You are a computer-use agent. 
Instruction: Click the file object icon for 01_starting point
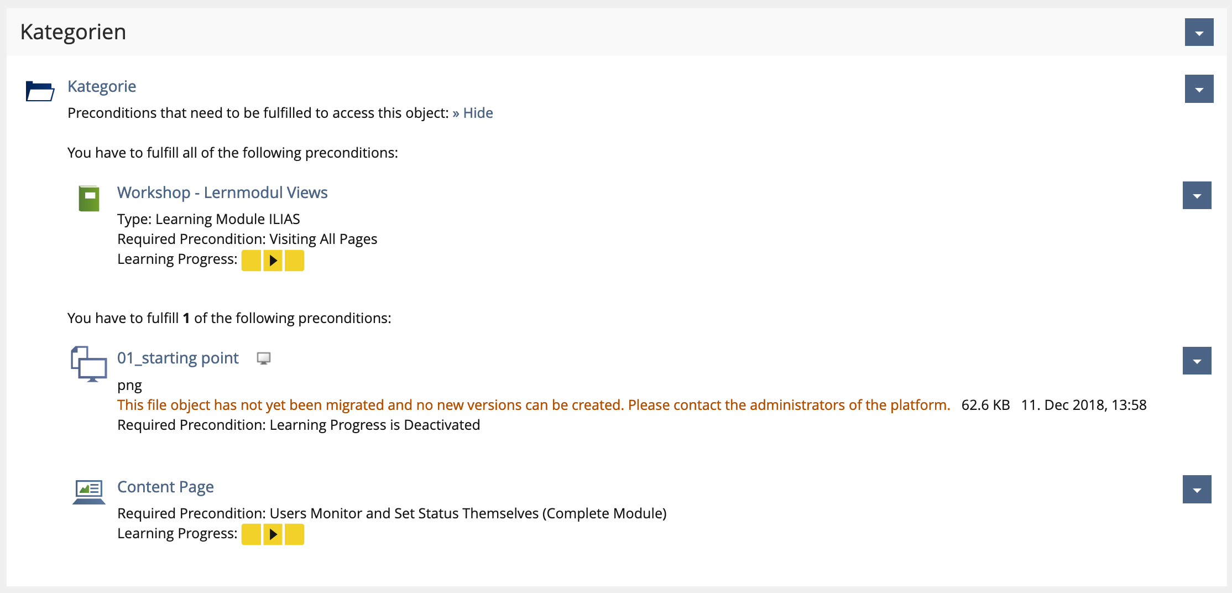tap(88, 363)
